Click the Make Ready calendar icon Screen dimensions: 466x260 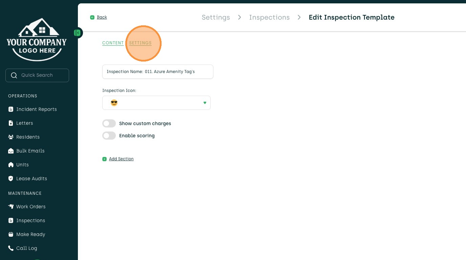11,234
